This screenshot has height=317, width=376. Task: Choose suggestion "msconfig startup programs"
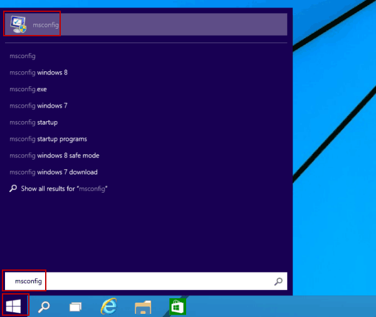click(48, 139)
